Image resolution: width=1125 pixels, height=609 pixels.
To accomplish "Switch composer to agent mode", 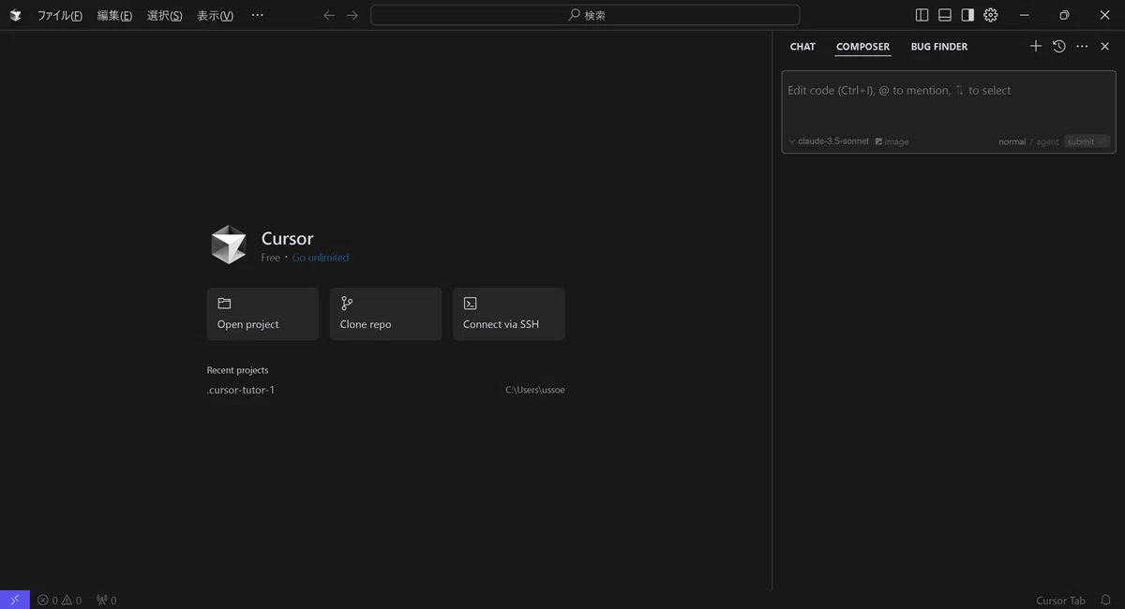I will click(x=1047, y=141).
